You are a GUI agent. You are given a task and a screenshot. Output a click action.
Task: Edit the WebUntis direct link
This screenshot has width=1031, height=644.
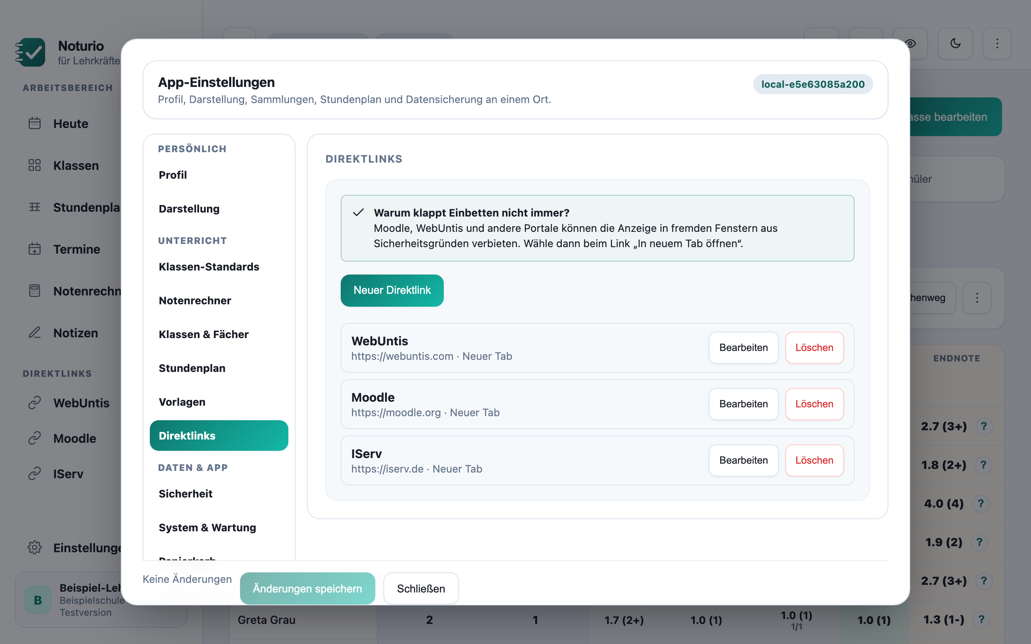[743, 347]
